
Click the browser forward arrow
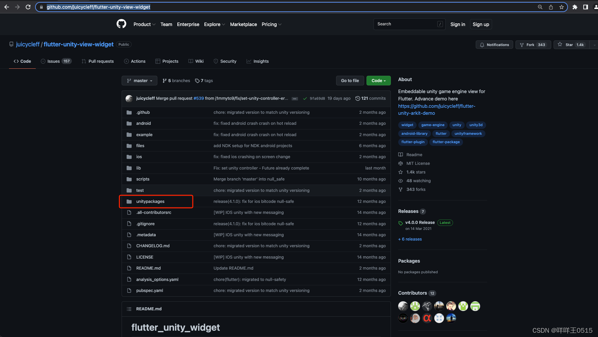point(17,7)
